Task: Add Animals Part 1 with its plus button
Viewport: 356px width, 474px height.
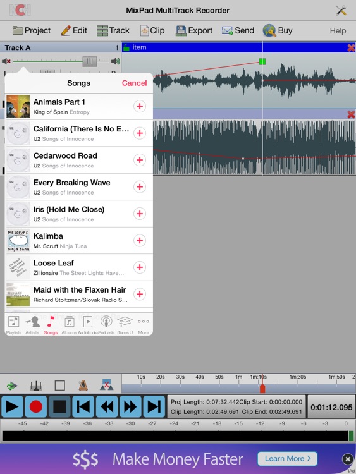Action: [x=140, y=106]
